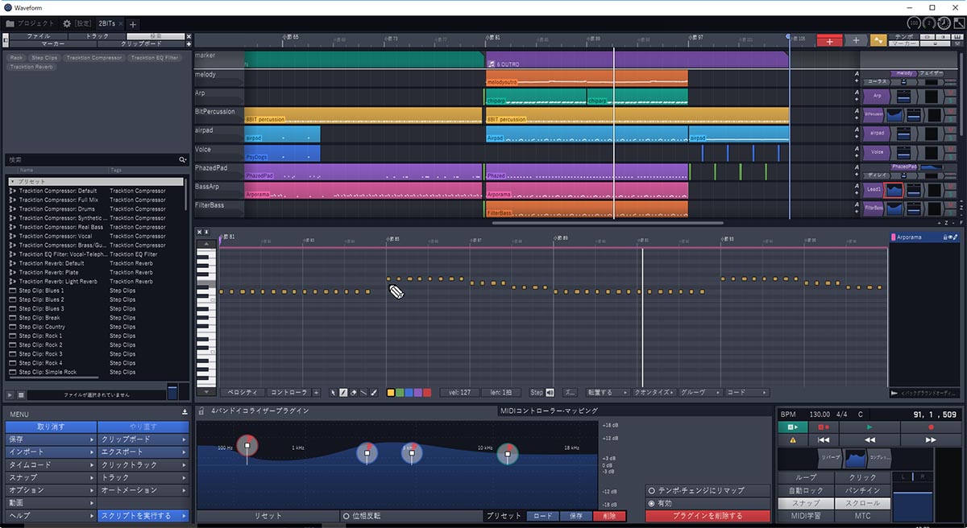Select the pencil draw tool in the MIDI editor
This screenshot has width=967, height=528.
343,392
